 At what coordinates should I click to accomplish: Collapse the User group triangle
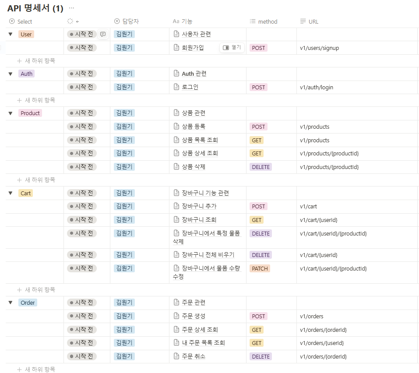[x=11, y=34]
